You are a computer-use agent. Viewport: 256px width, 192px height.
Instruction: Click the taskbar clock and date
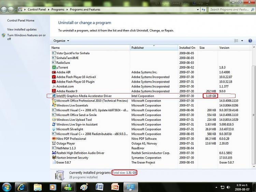(242, 187)
